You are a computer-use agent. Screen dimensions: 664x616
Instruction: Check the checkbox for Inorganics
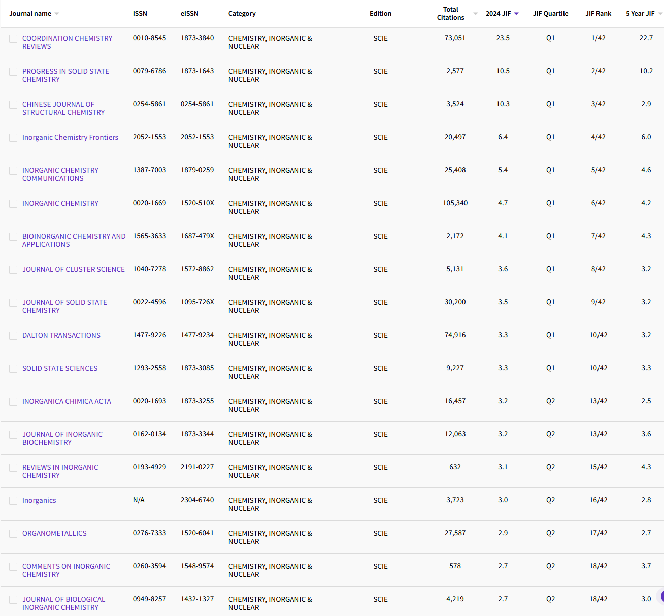pos(13,500)
